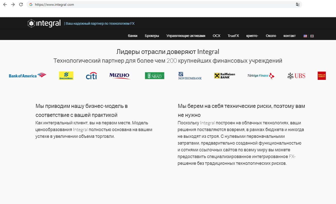Open Управляющие активами navigation item
The height and width of the screenshot is (204, 336).
(x=186, y=36)
